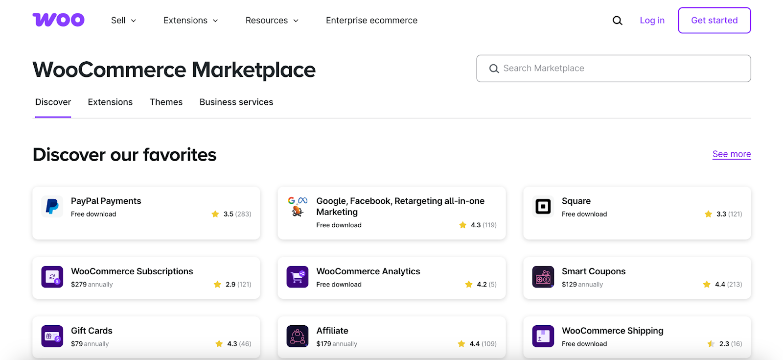The width and height of the screenshot is (783, 360).
Task: Click the star beside Subscriptions' 2.9 rating
Action: click(x=217, y=284)
